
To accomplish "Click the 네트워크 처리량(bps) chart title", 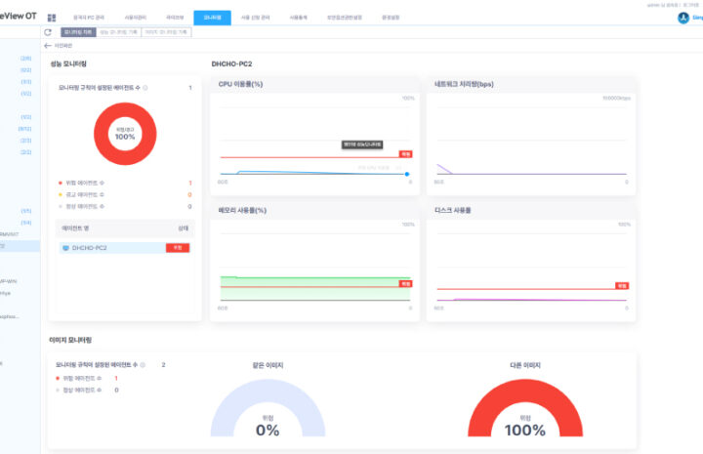I will 464,84.
